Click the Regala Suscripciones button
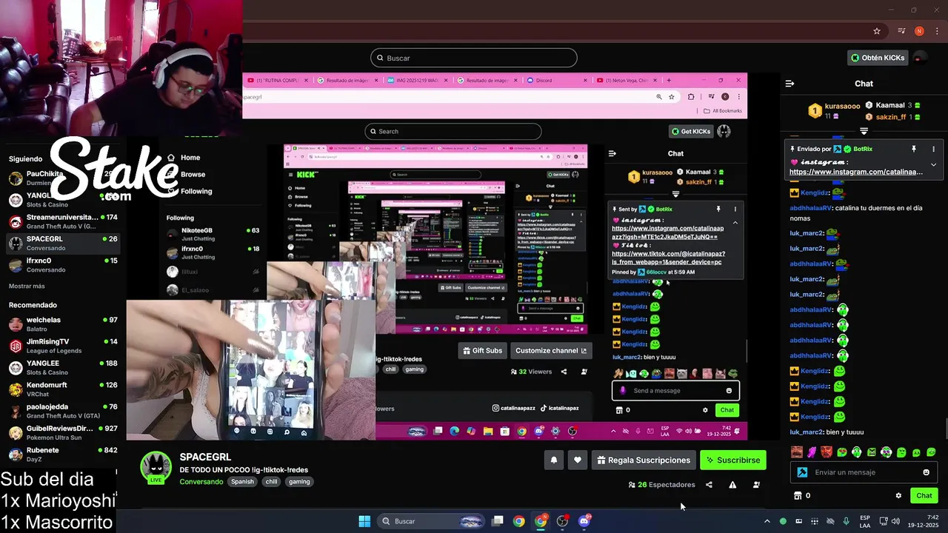Image resolution: width=948 pixels, height=533 pixels. pos(644,460)
